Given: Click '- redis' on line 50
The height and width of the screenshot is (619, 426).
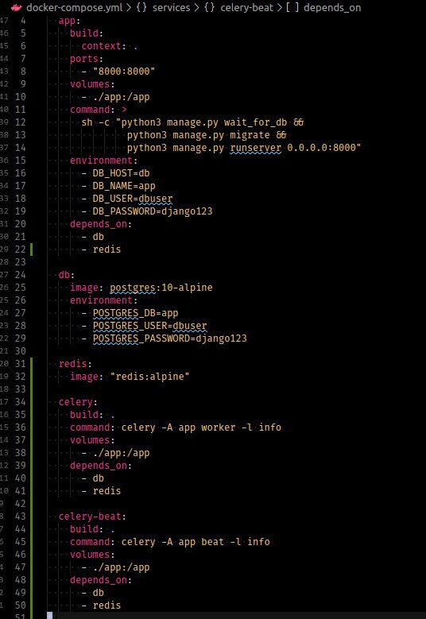Looking at the screenshot, I should click(x=101, y=605).
